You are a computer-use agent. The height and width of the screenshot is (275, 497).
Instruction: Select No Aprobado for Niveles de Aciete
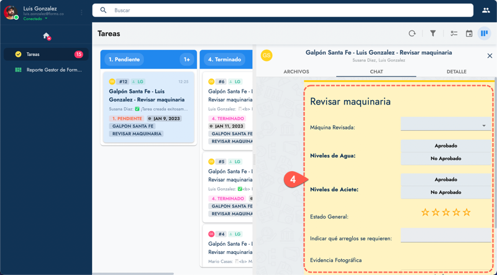pos(445,192)
